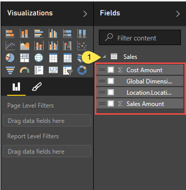Tick the Sales Amount field checkbox

pos(111,103)
